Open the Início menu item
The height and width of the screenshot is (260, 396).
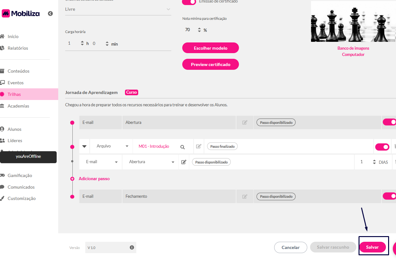click(x=13, y=36)
